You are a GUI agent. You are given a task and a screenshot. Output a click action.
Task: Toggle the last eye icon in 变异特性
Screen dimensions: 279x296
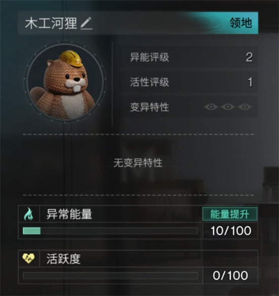point(245,107)
